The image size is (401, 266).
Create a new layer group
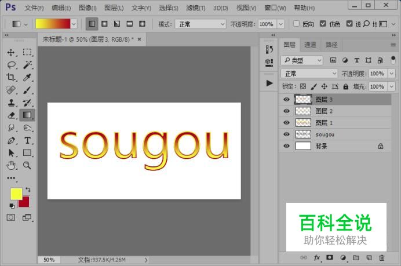pyautogui.click(x=356, y=258)
